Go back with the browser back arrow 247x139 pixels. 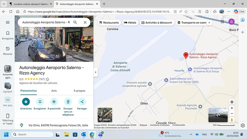click(x=4, y=11)
